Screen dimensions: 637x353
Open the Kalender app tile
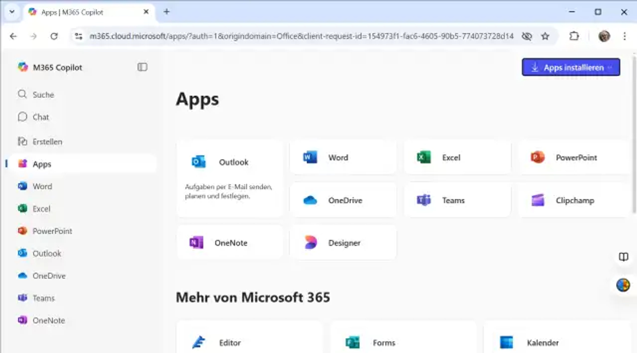pos(558,338)
